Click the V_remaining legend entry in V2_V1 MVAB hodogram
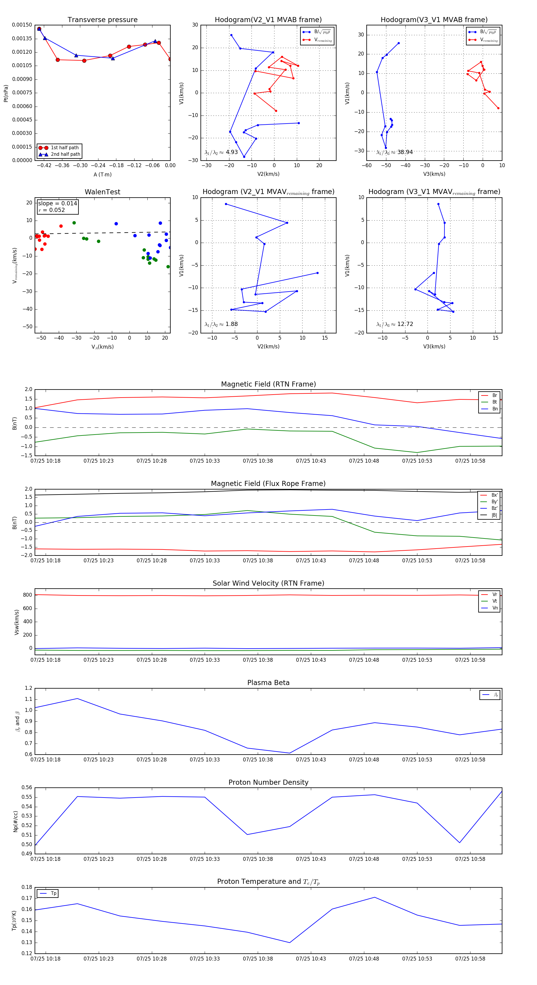Image resolution: width=537 pixels, height=985 pixels. click(317, 40)
